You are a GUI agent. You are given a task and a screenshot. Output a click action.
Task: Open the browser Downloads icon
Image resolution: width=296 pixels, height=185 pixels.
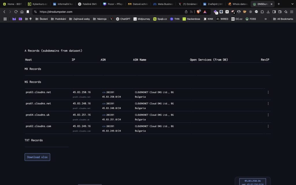click(x=268, y=12)
